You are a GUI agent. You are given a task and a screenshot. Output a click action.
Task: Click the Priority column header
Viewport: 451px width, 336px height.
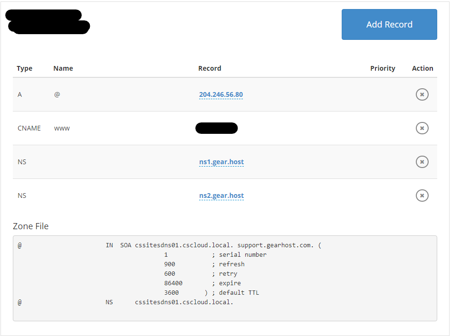(383, 68)
